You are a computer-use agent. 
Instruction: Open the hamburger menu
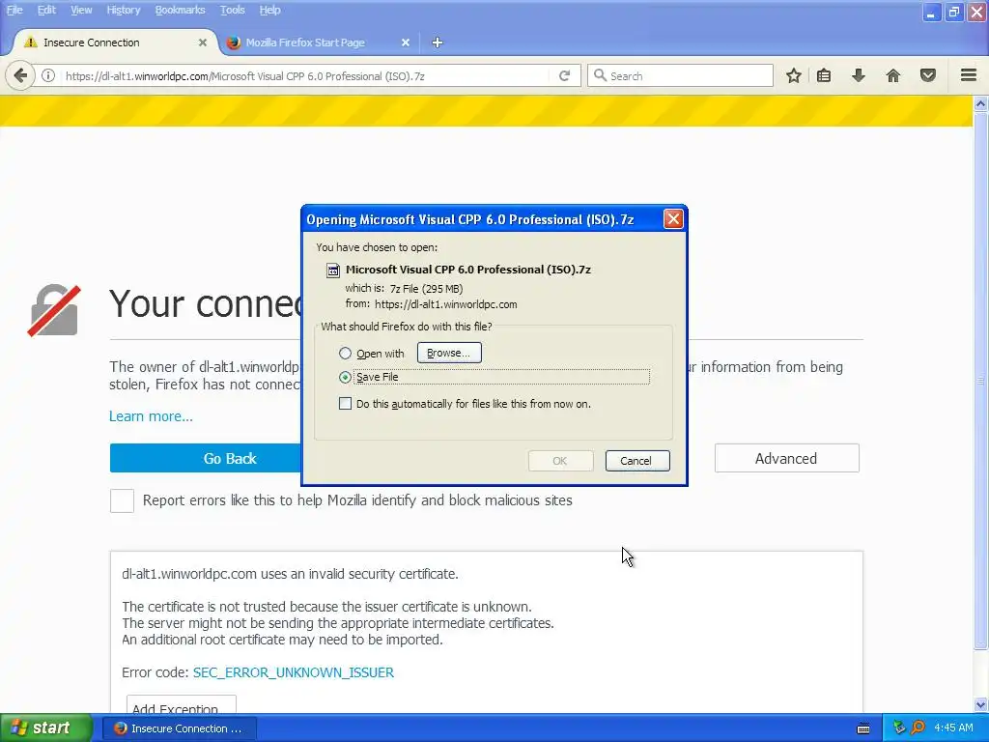[x=969, y=75]
